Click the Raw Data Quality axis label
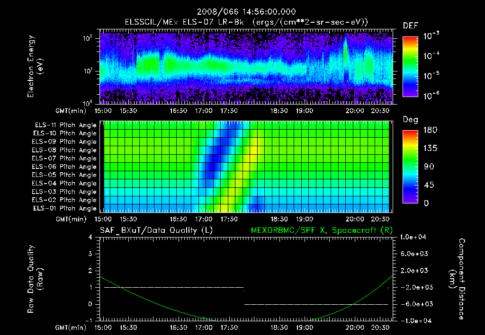This screenshot has height=335, width=485. 35,279
